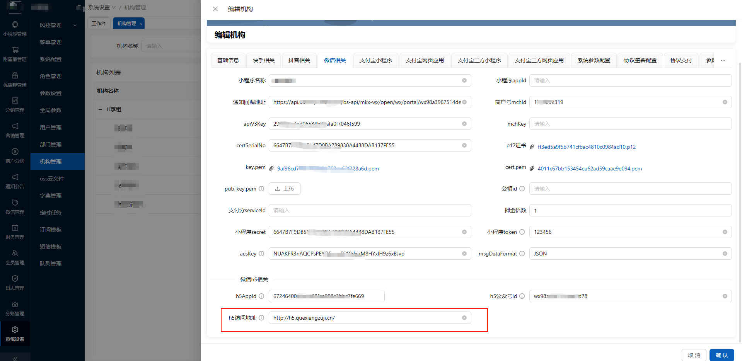Clear the 小程序secret field

coord(464,232)
